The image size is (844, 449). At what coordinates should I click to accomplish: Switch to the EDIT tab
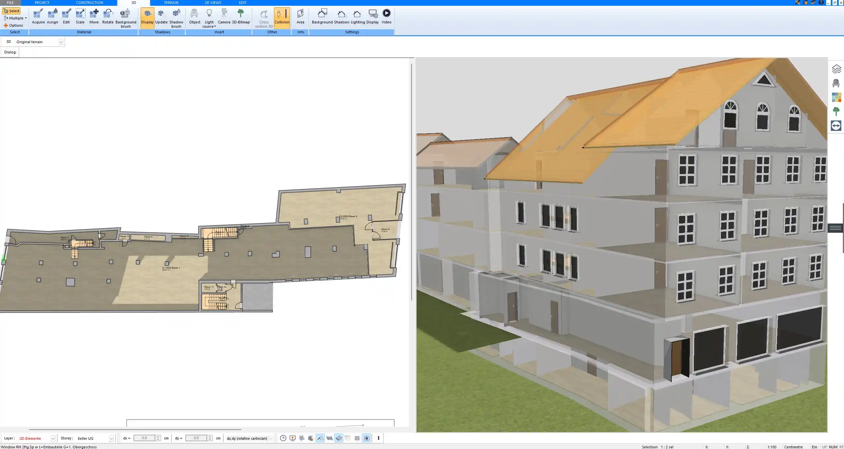[x=243, y=3]
